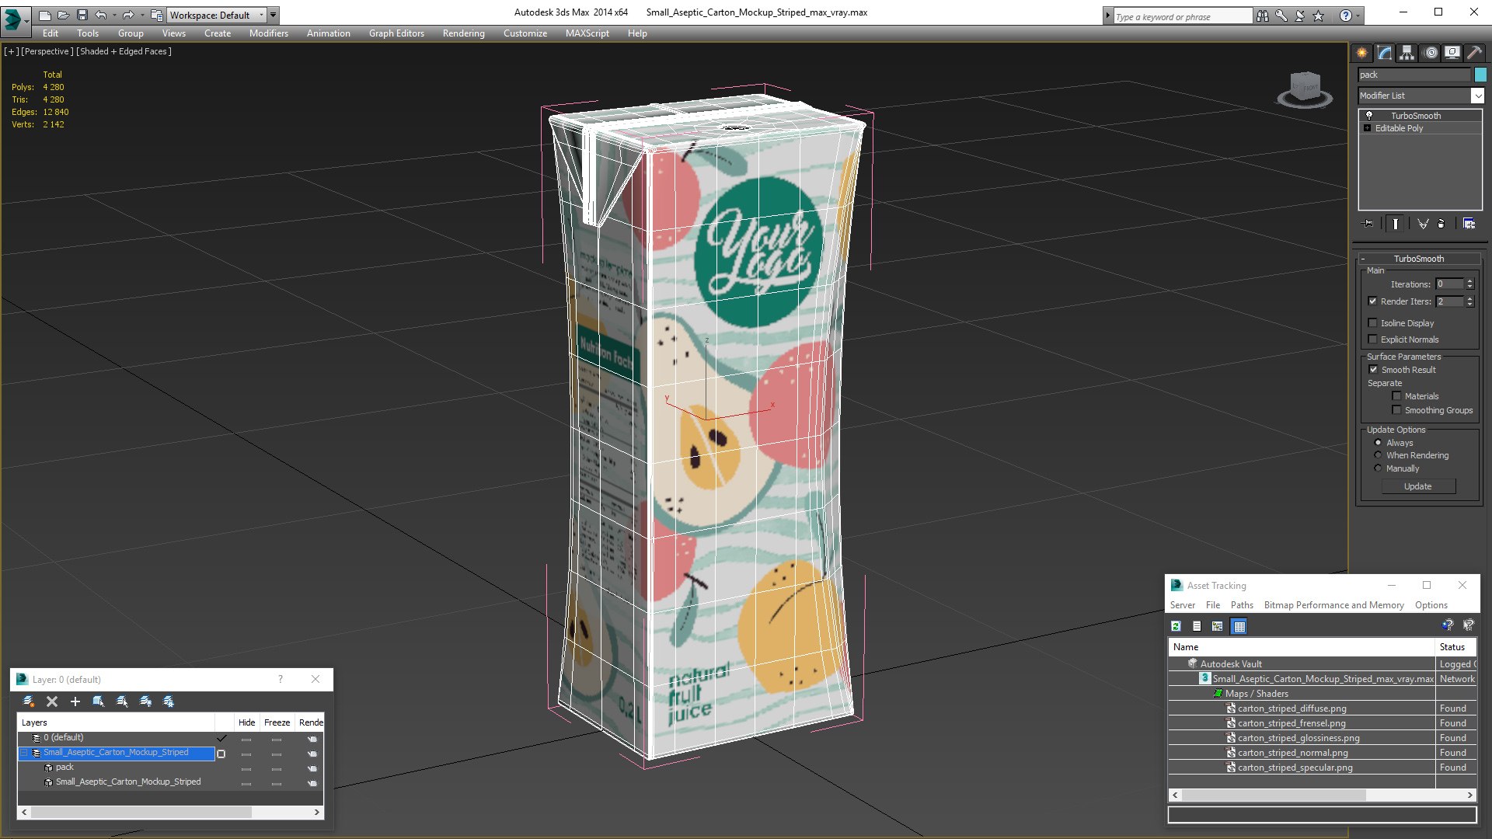Click the Freeze column header in Layers
Image resolution: width=1492 pixels, height=839 pixels.
[277, 722]
